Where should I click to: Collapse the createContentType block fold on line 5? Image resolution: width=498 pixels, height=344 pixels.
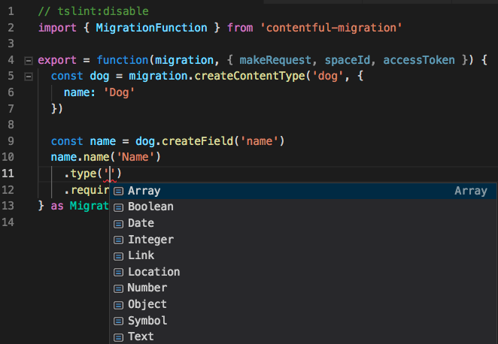(x=29, y=77)
